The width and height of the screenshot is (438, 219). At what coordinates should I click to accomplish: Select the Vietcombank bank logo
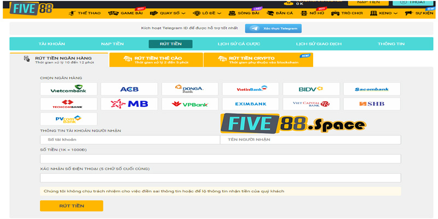pyautogui.click(x=69, y=89)
